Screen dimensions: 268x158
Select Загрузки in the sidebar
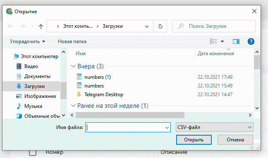34,86
